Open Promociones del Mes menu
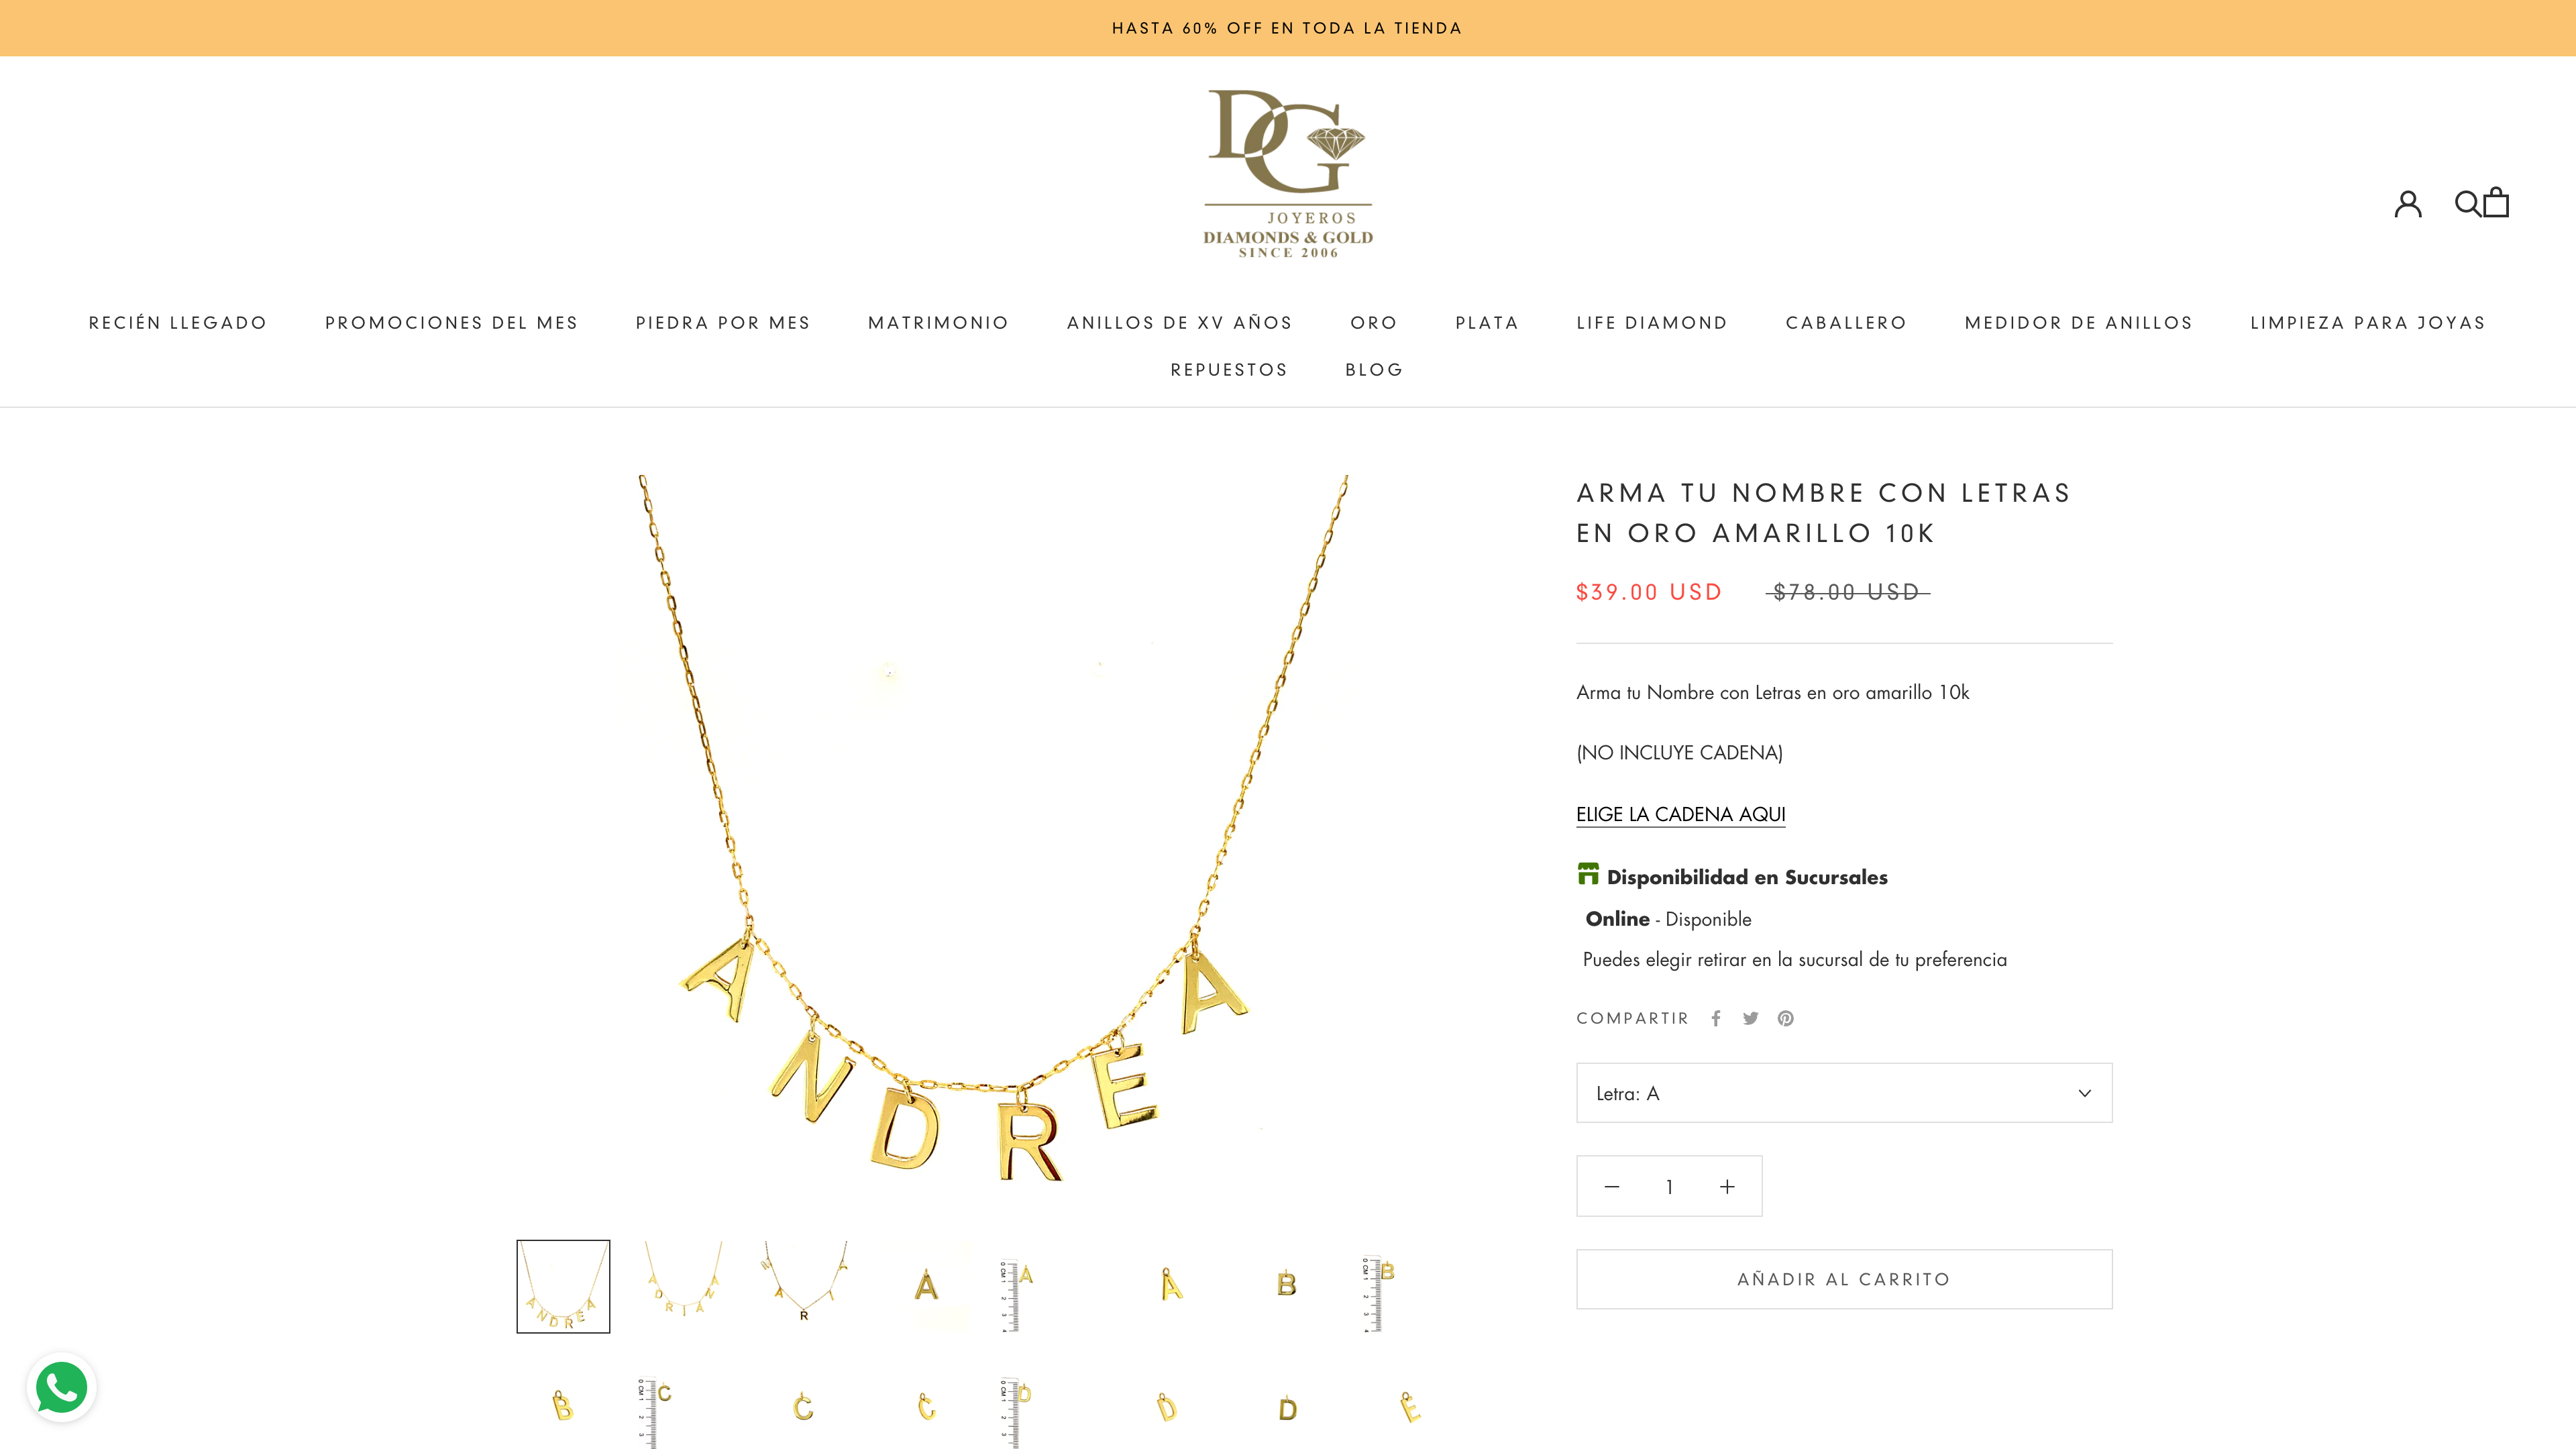 click(x=451, y=322)
